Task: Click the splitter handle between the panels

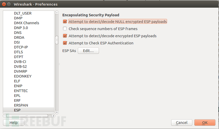Action: tap(59, 64)
